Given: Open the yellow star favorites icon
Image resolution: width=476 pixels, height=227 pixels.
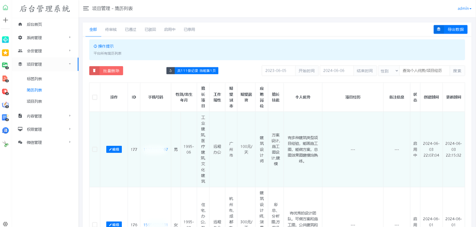Looking at the screenshot, I should pos(6,53).
